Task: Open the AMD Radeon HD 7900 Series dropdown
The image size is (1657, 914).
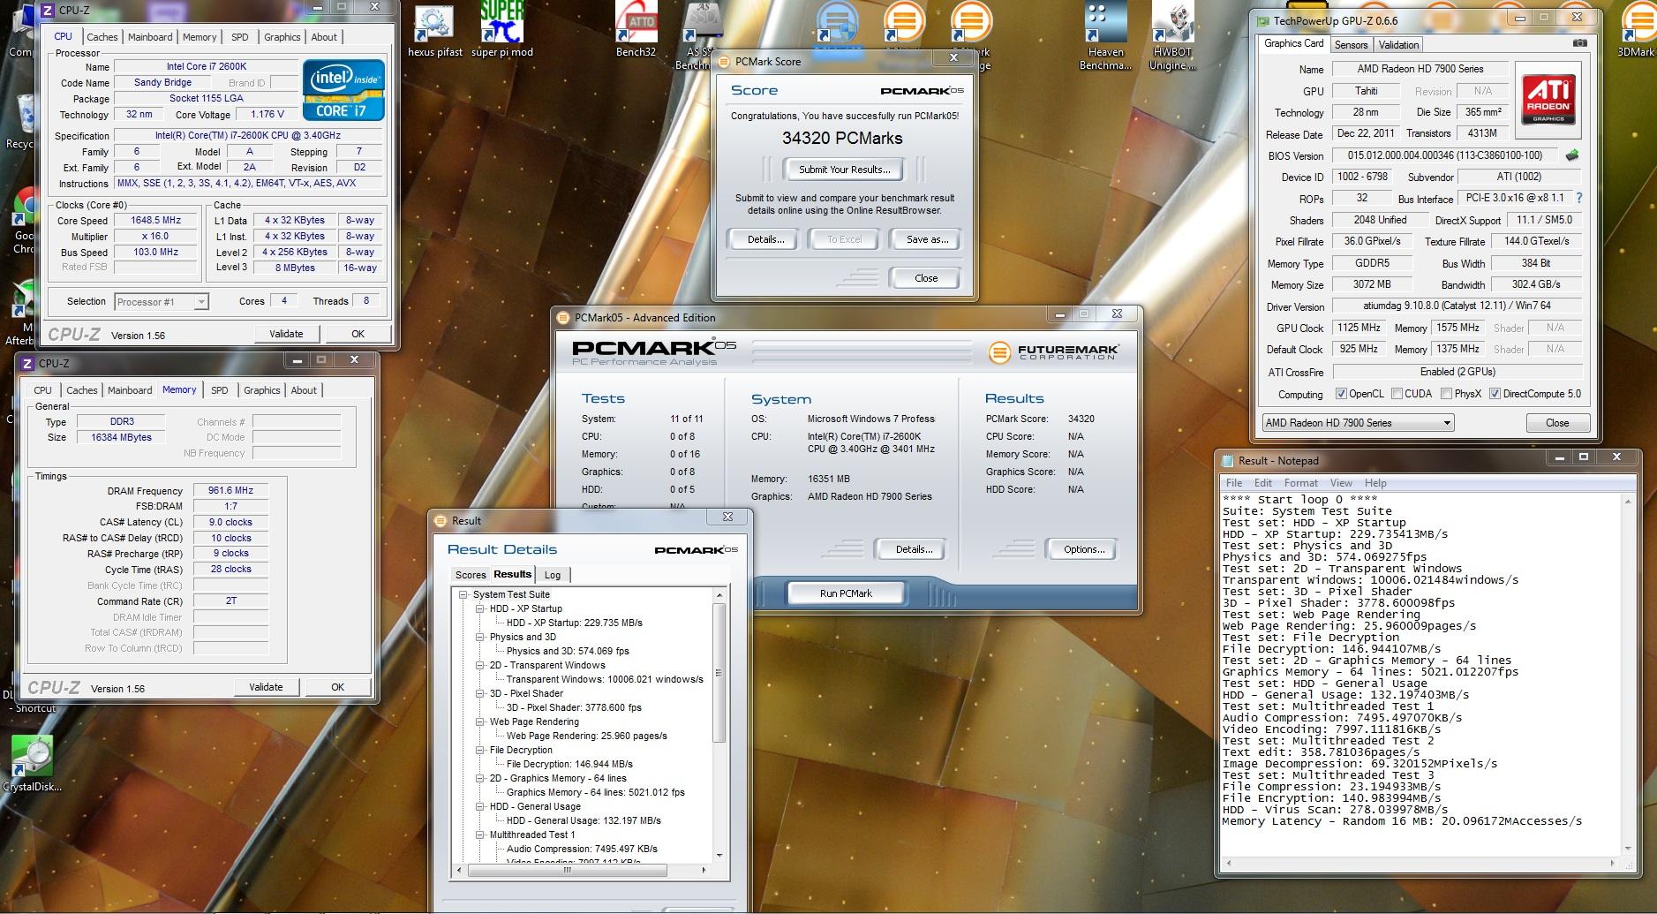Action: point(1358,423)
